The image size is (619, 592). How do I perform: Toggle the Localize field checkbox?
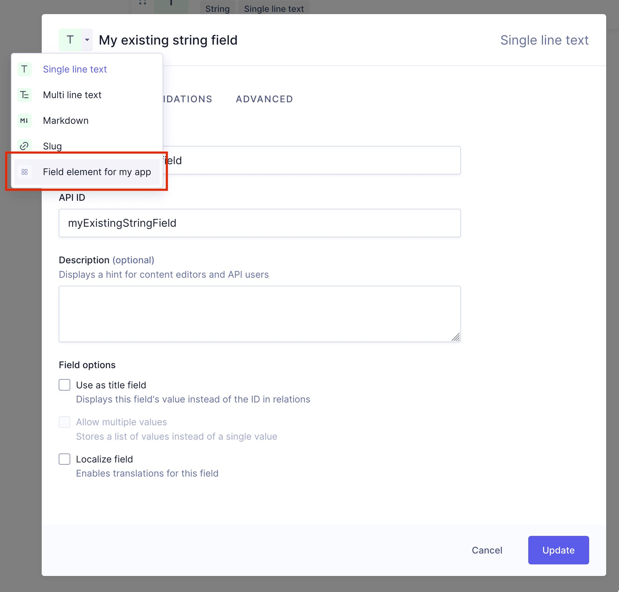point(64,459)
